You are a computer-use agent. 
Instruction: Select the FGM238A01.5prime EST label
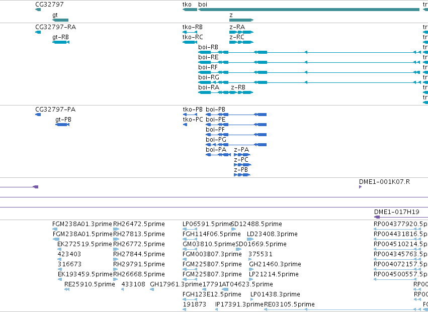[82, 234]
